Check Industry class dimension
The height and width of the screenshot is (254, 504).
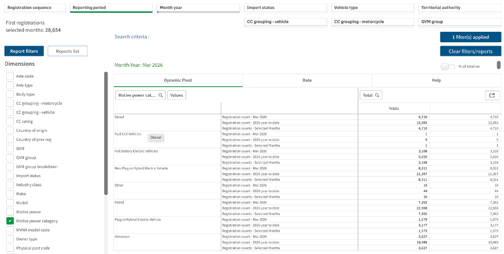click(x=10, y=184)
